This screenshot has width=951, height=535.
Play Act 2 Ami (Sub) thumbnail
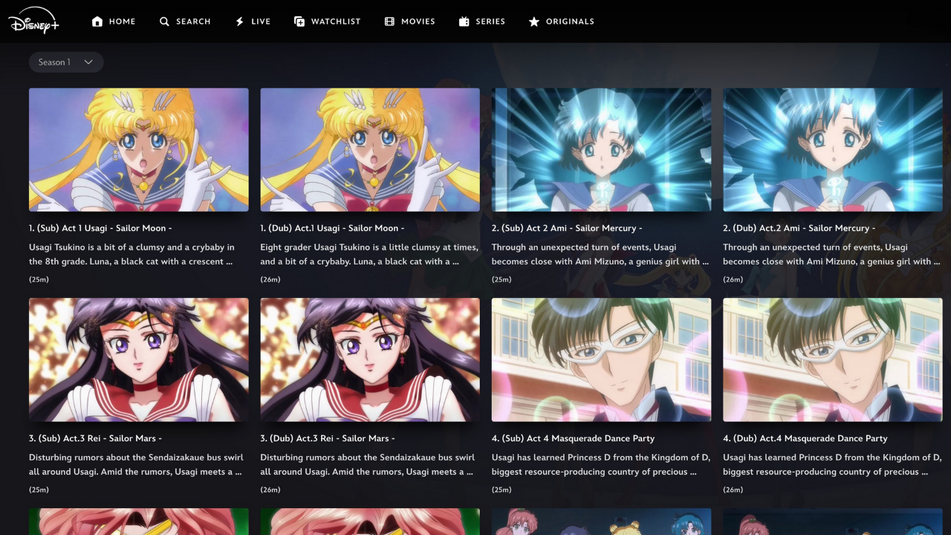(x=601, y=149)
